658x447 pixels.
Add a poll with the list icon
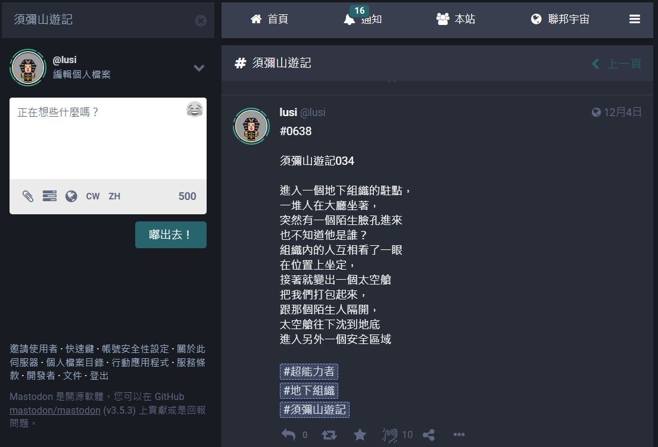point(49,196)
